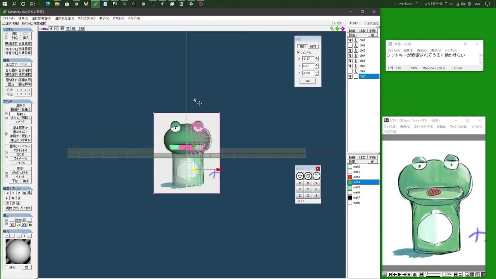Click the rotate icon in the operation panel
496x279 pixels.
pos(316,176)
